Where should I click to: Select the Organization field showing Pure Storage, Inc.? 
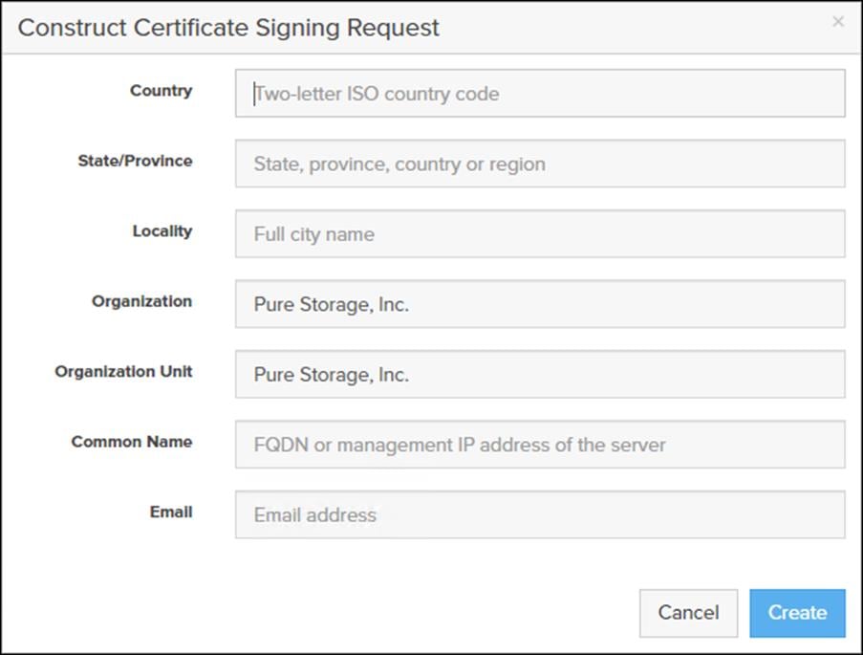(x=540, y=303)
